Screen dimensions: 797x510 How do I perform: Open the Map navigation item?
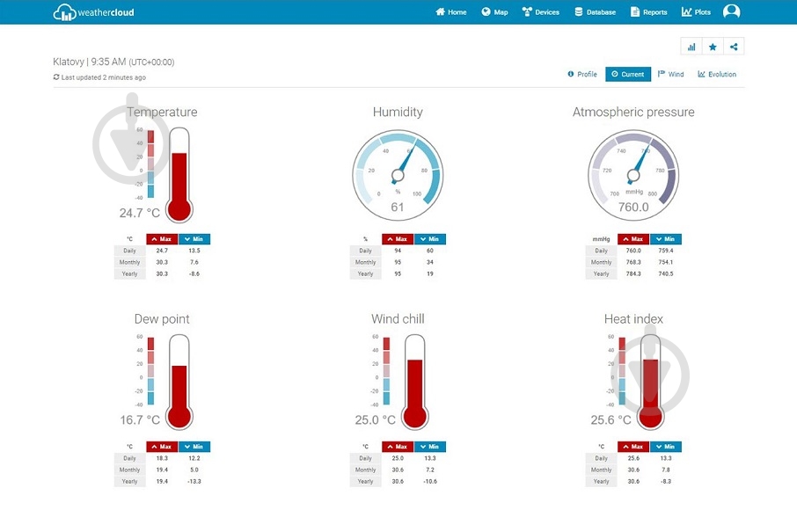pyautogui.click(x=494, y=12)
